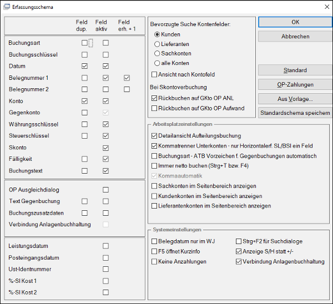Screen dimensions: 333x304
Task: Enable Posteingangsdatum field
Action: click(x=106, y=258)
